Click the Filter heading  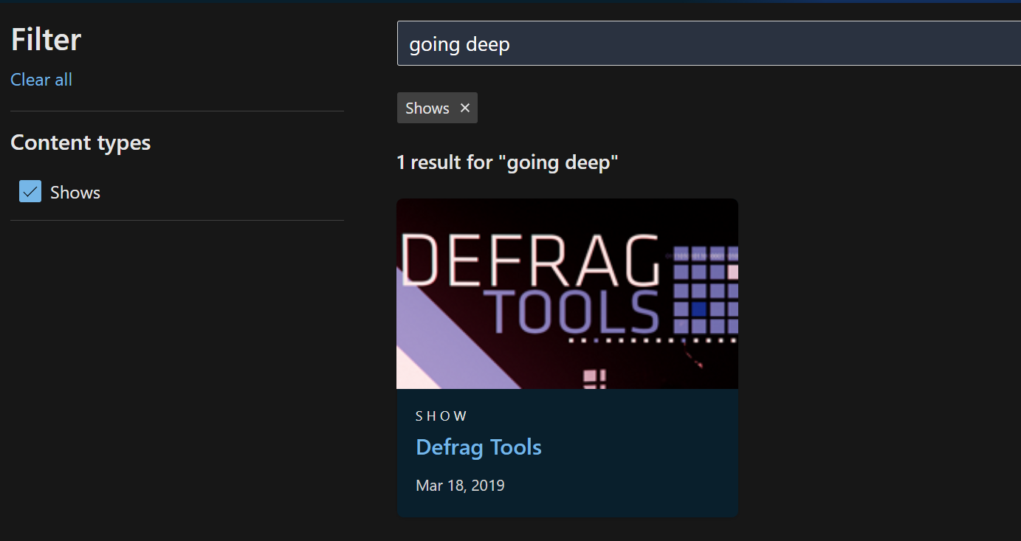46,39
